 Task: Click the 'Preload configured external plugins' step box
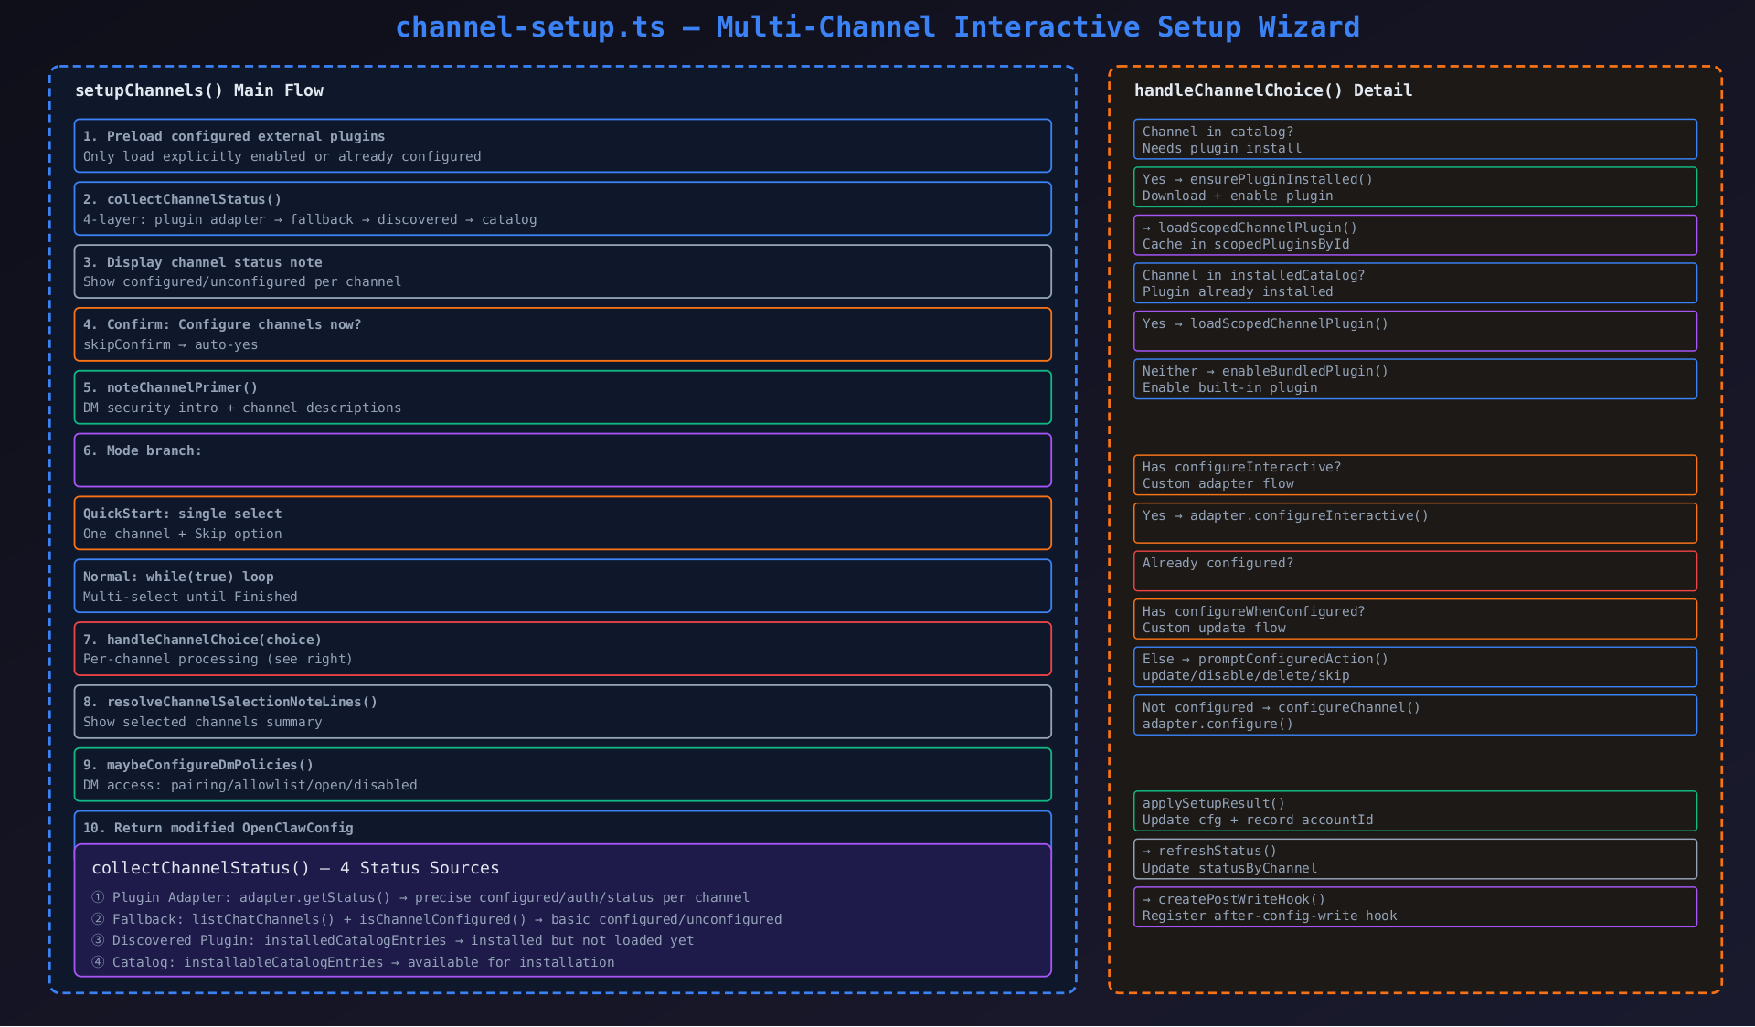tap(562, 145)
